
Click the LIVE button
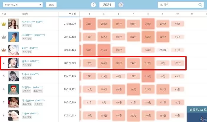pyautogui.click(x=51, y=5)
